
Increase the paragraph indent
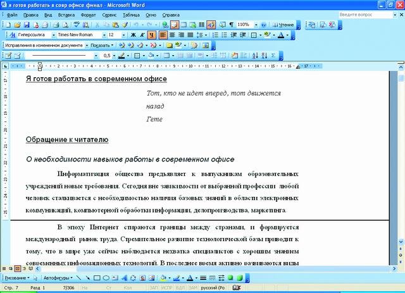(243, 35)
